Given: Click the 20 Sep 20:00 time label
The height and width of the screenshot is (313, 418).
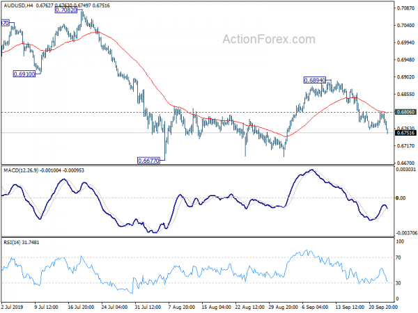Looking at the screenshot, I should (x=383, y=307).
